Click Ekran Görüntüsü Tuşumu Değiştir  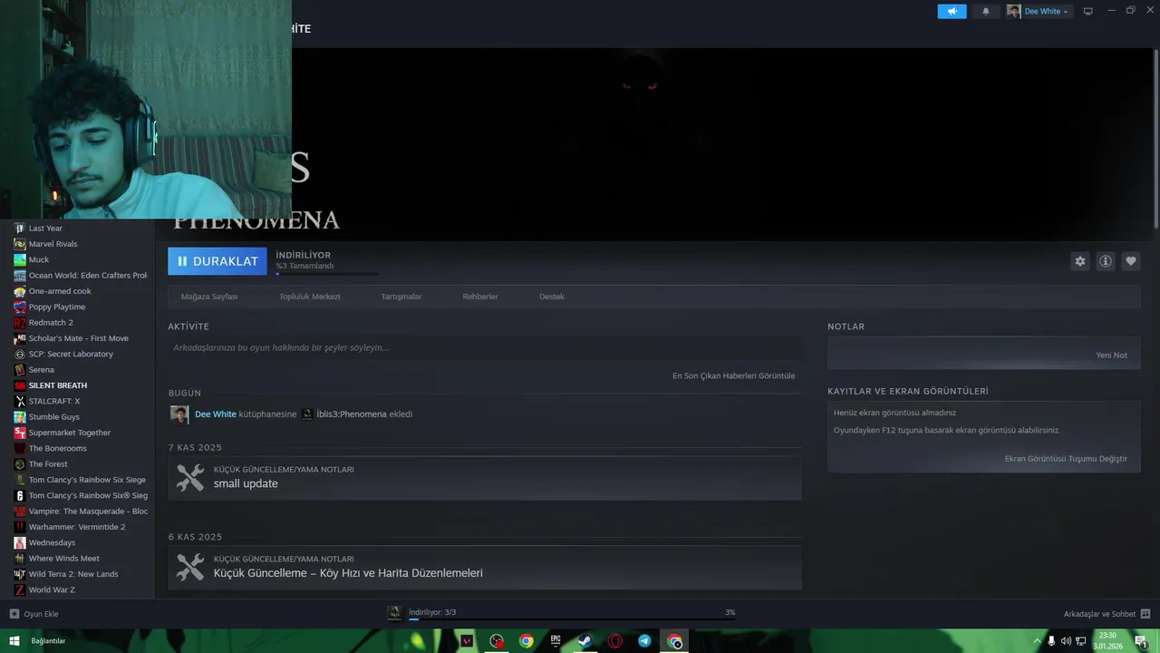point(1066,459)
